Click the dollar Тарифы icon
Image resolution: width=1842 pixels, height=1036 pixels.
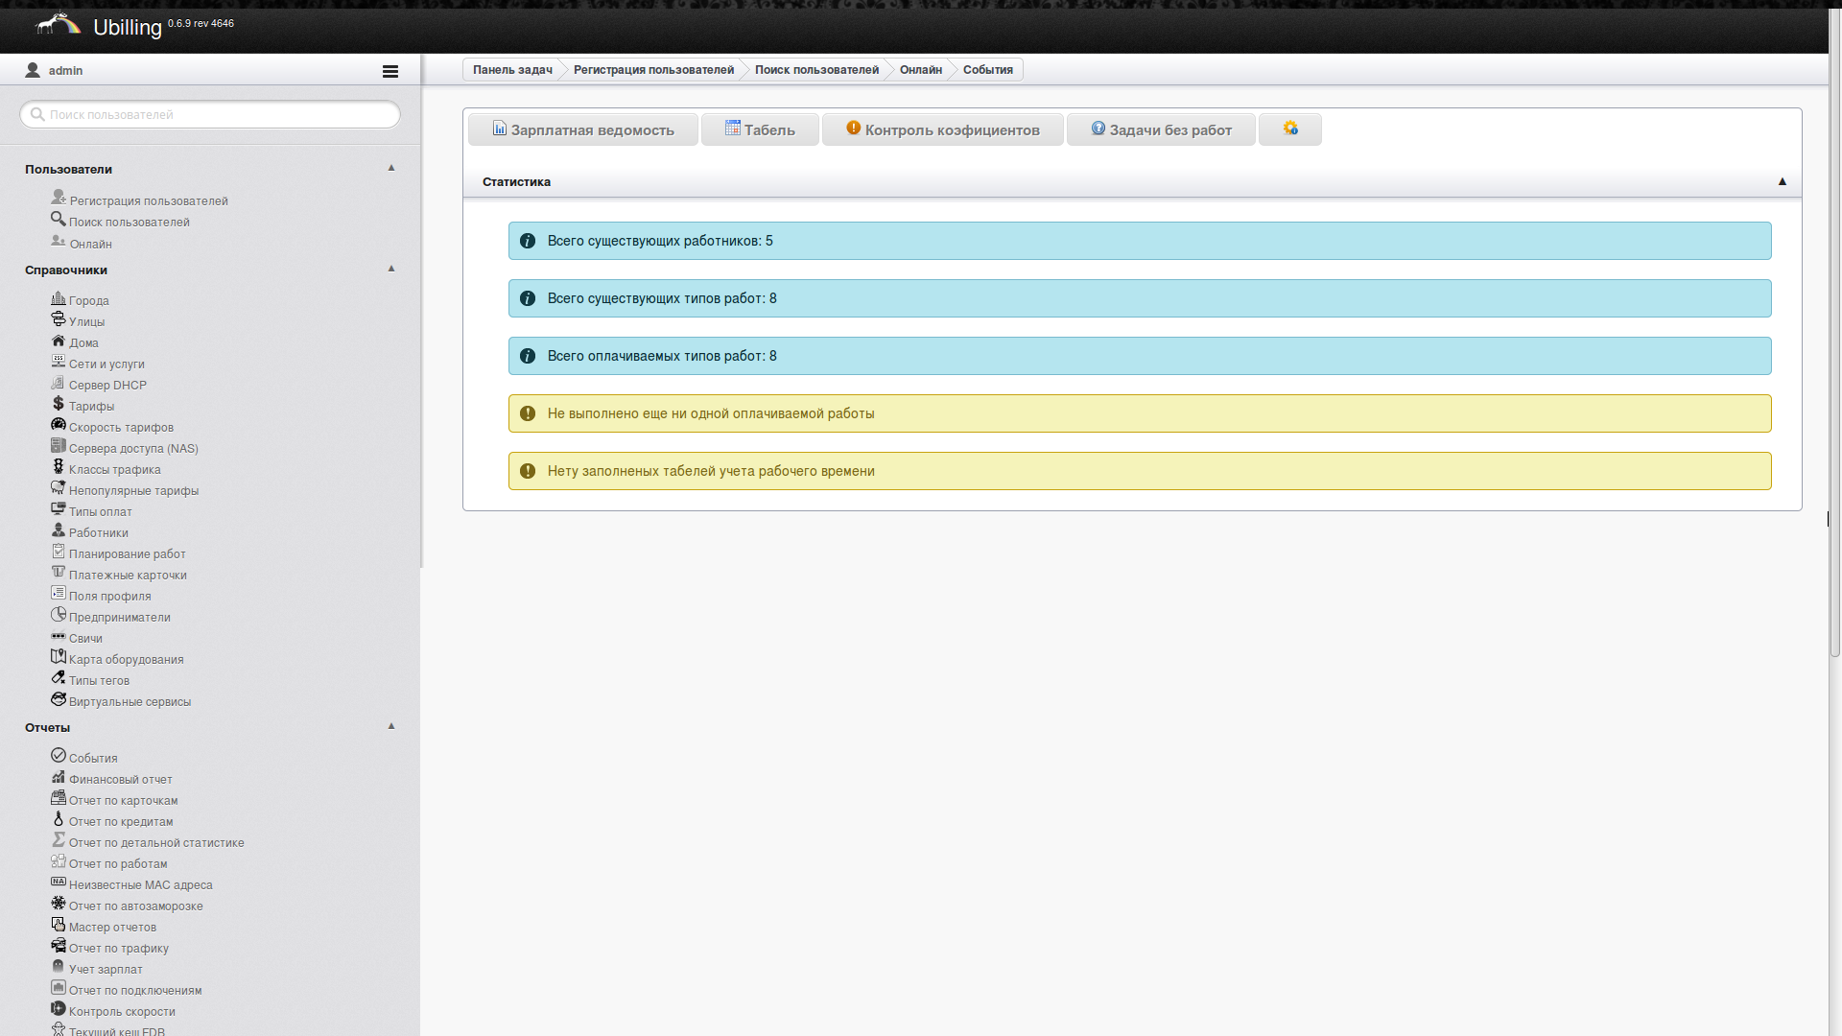coord(59,404)
